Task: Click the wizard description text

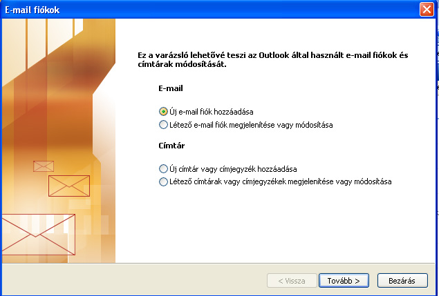Action: coord(272,59)
